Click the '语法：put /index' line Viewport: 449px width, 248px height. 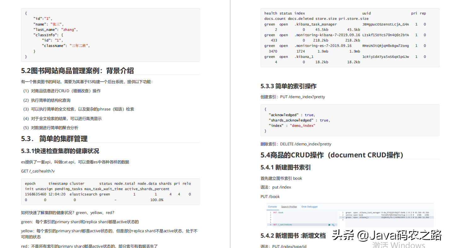[x=276, y=187]
